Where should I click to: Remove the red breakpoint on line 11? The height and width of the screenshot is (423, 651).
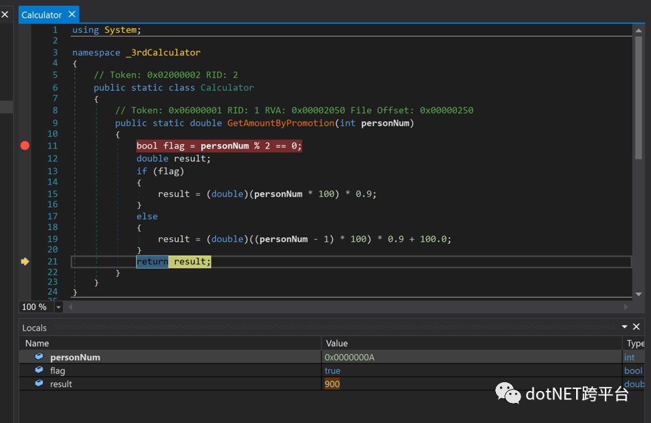pos(25,146)
